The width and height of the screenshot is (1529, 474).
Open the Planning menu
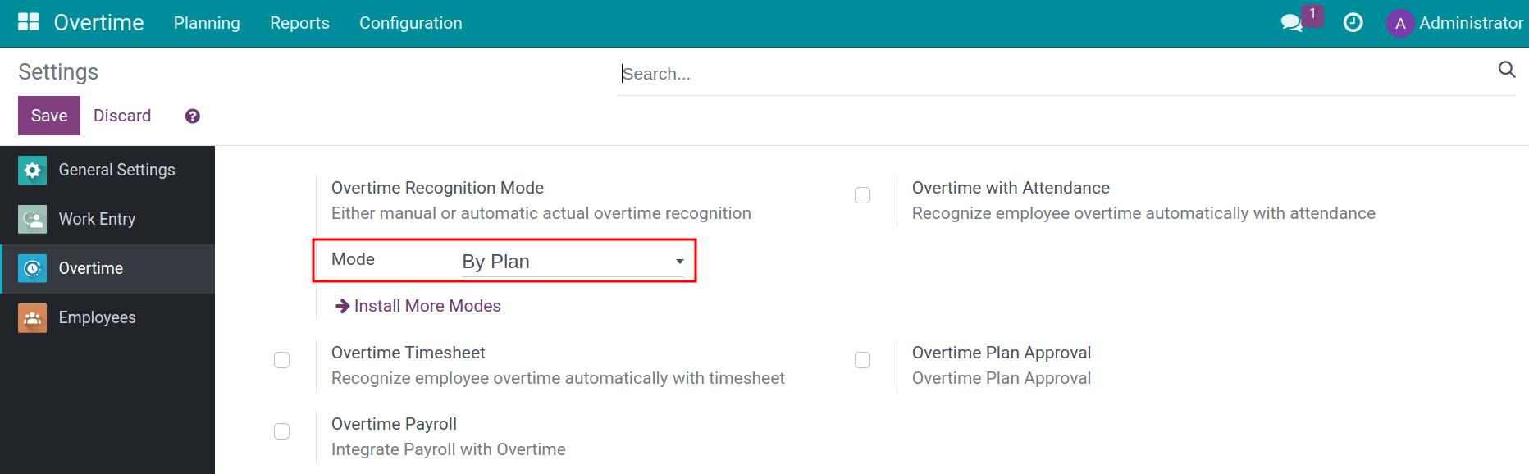(x=207, y=23)
